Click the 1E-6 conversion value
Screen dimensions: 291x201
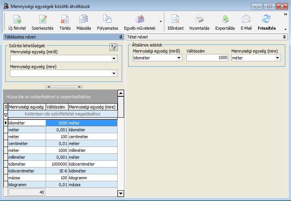(x=57, y=171)
